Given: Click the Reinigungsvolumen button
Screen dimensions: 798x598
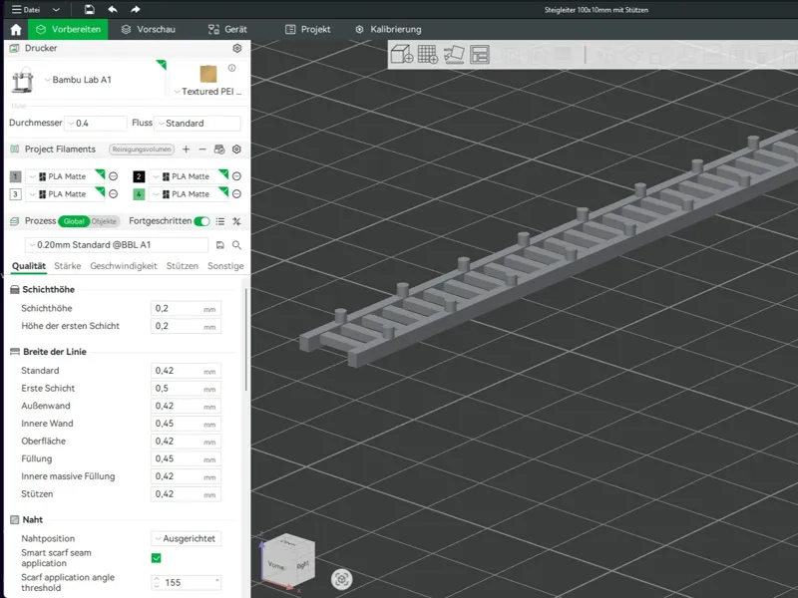Looking at the screenshot, I should 142,149.
